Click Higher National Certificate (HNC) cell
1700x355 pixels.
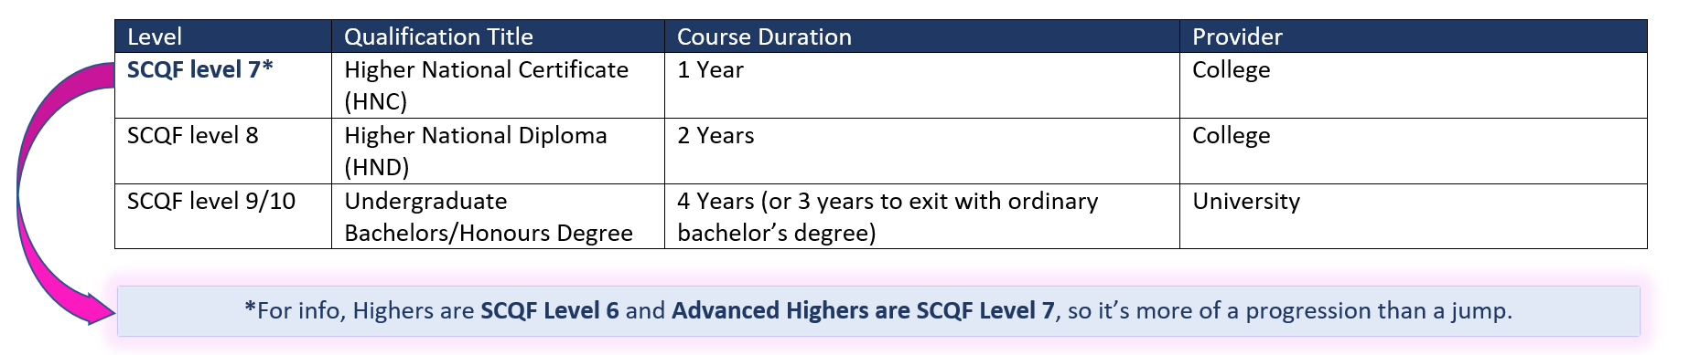tap(498, 85)
